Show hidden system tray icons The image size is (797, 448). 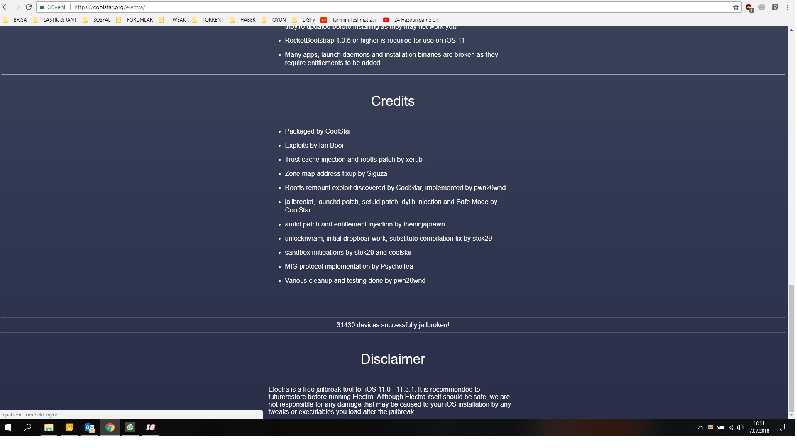(x=700, y=427)
